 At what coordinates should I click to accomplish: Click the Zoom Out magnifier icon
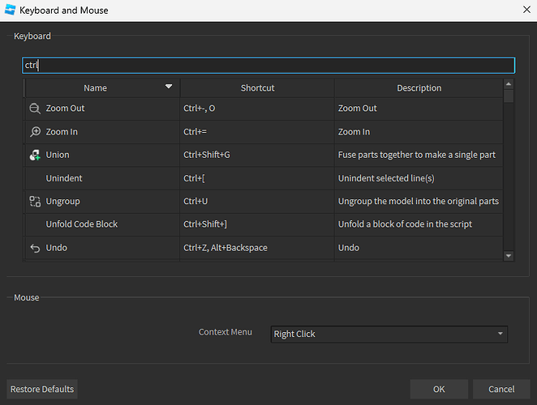point(35,109)
